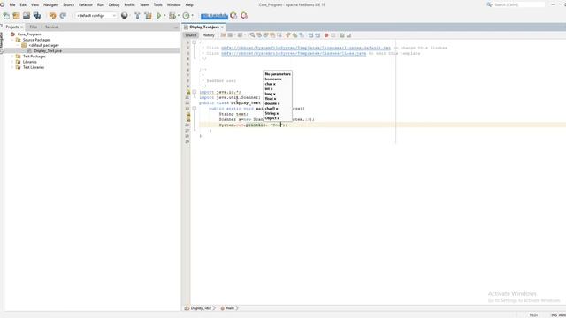Viewport: 566px width, 318px height.
Task: Open the Window menu
Action: point(173,4)
